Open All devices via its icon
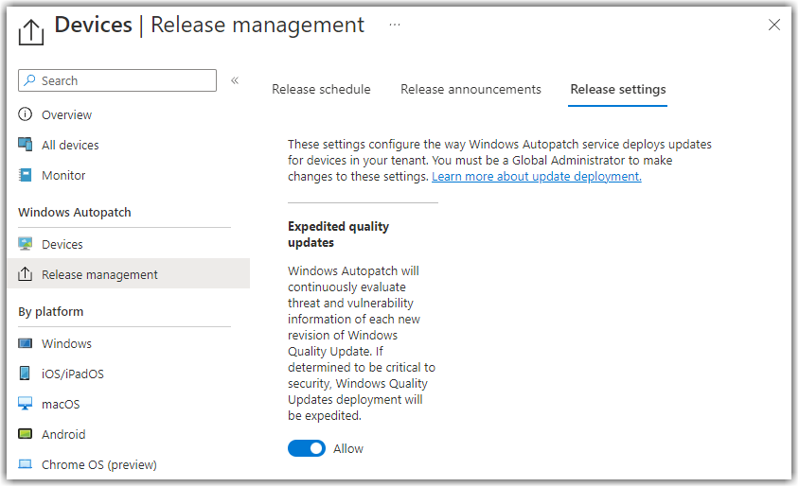Viewport: 799px width, 487px height. (x=25, y=145)
